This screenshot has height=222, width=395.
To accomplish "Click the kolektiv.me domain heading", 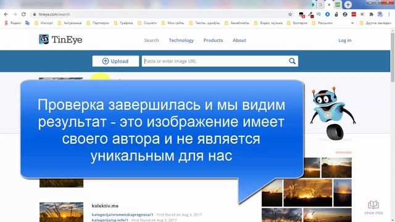I will [x=105, y=206].
